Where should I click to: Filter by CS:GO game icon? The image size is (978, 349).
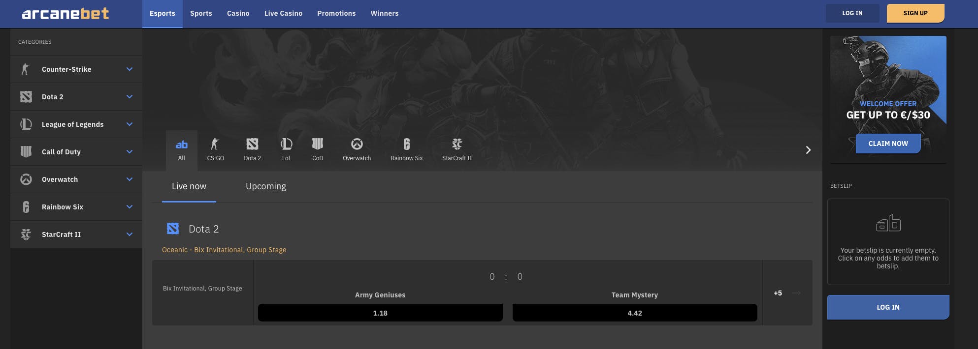215,144
